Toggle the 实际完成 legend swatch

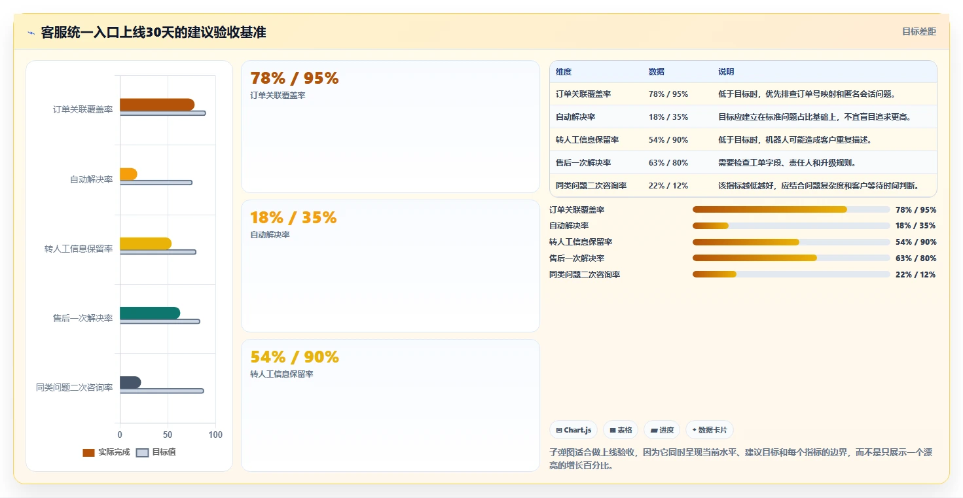(x=88, y=453)
